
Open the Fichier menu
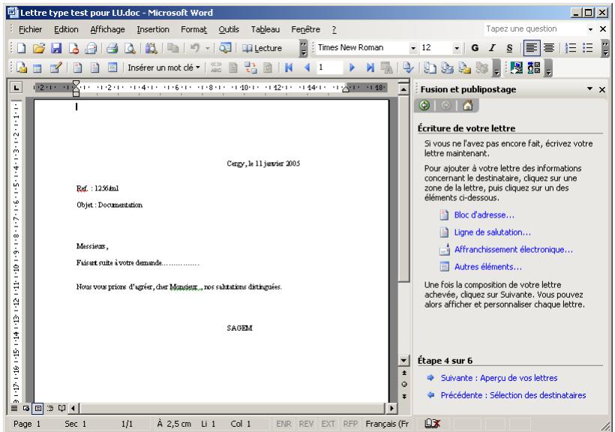[30, 29]
